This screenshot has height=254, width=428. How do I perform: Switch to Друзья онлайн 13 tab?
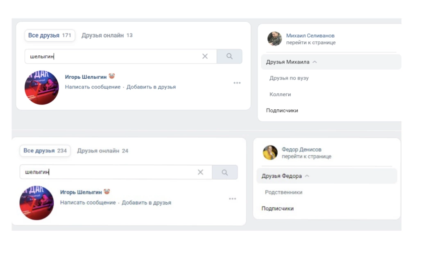(x=107, y=35)
